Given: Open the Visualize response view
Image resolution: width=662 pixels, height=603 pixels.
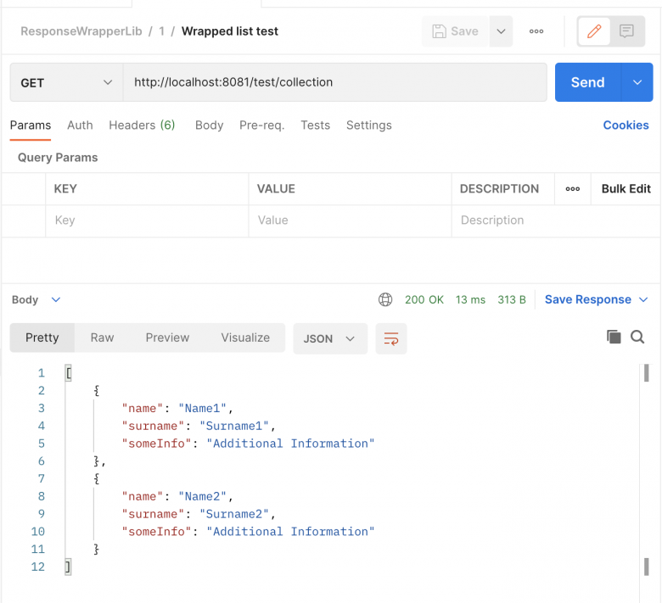Looking at the screenshot, I should click(x=245, y=338).
